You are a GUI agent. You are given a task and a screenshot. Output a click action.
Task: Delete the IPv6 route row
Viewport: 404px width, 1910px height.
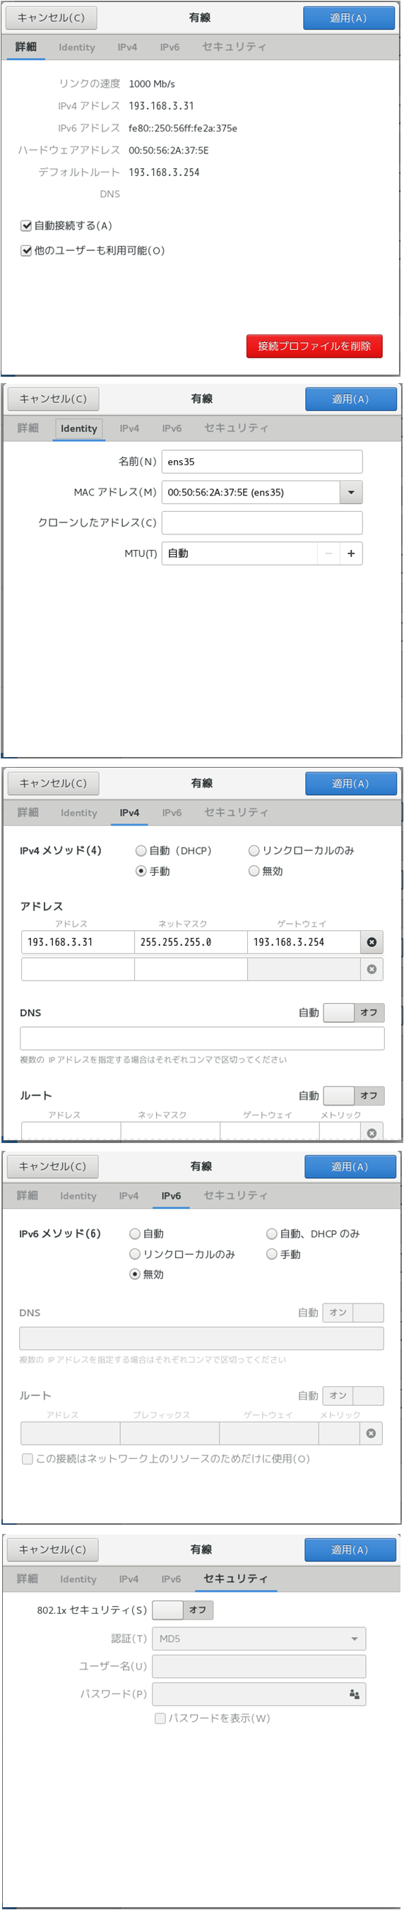(x=371, y=1434)
